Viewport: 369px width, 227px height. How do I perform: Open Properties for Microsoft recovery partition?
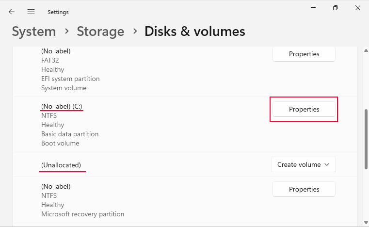[304, 189]
